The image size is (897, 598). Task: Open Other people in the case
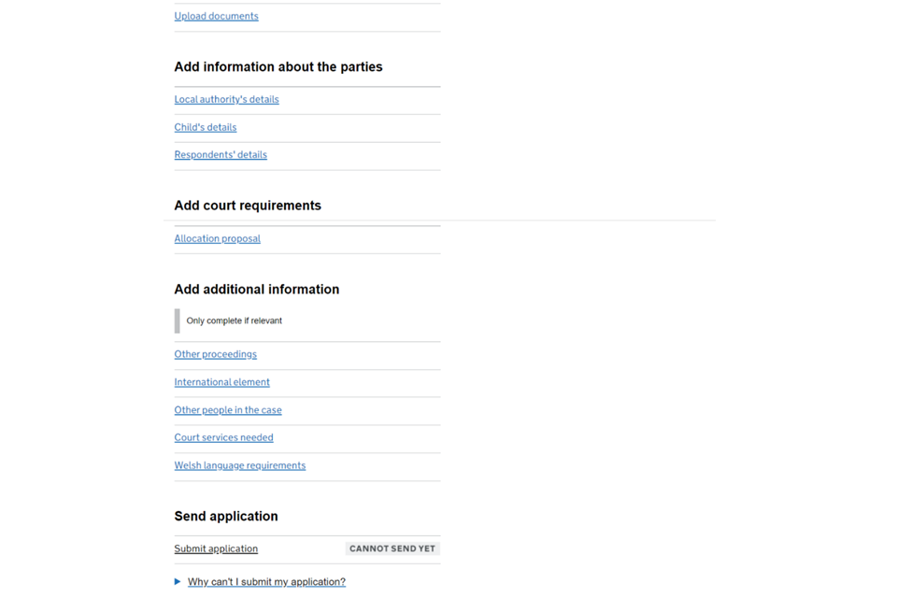(x=228, y=410)
